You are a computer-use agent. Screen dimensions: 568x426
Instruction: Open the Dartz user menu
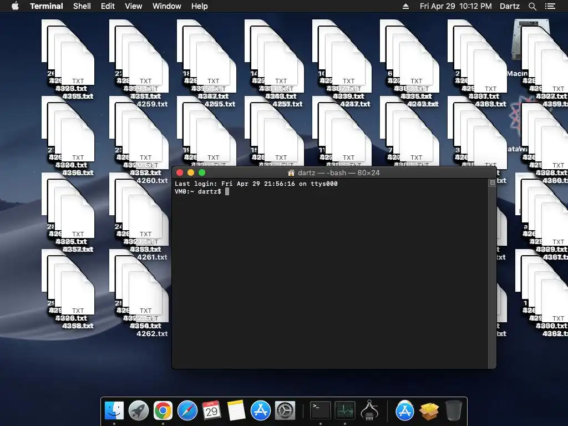point(510,6)
